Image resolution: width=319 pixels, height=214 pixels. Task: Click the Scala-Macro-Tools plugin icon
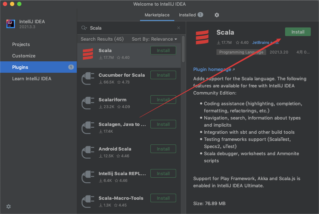[88, 201]
